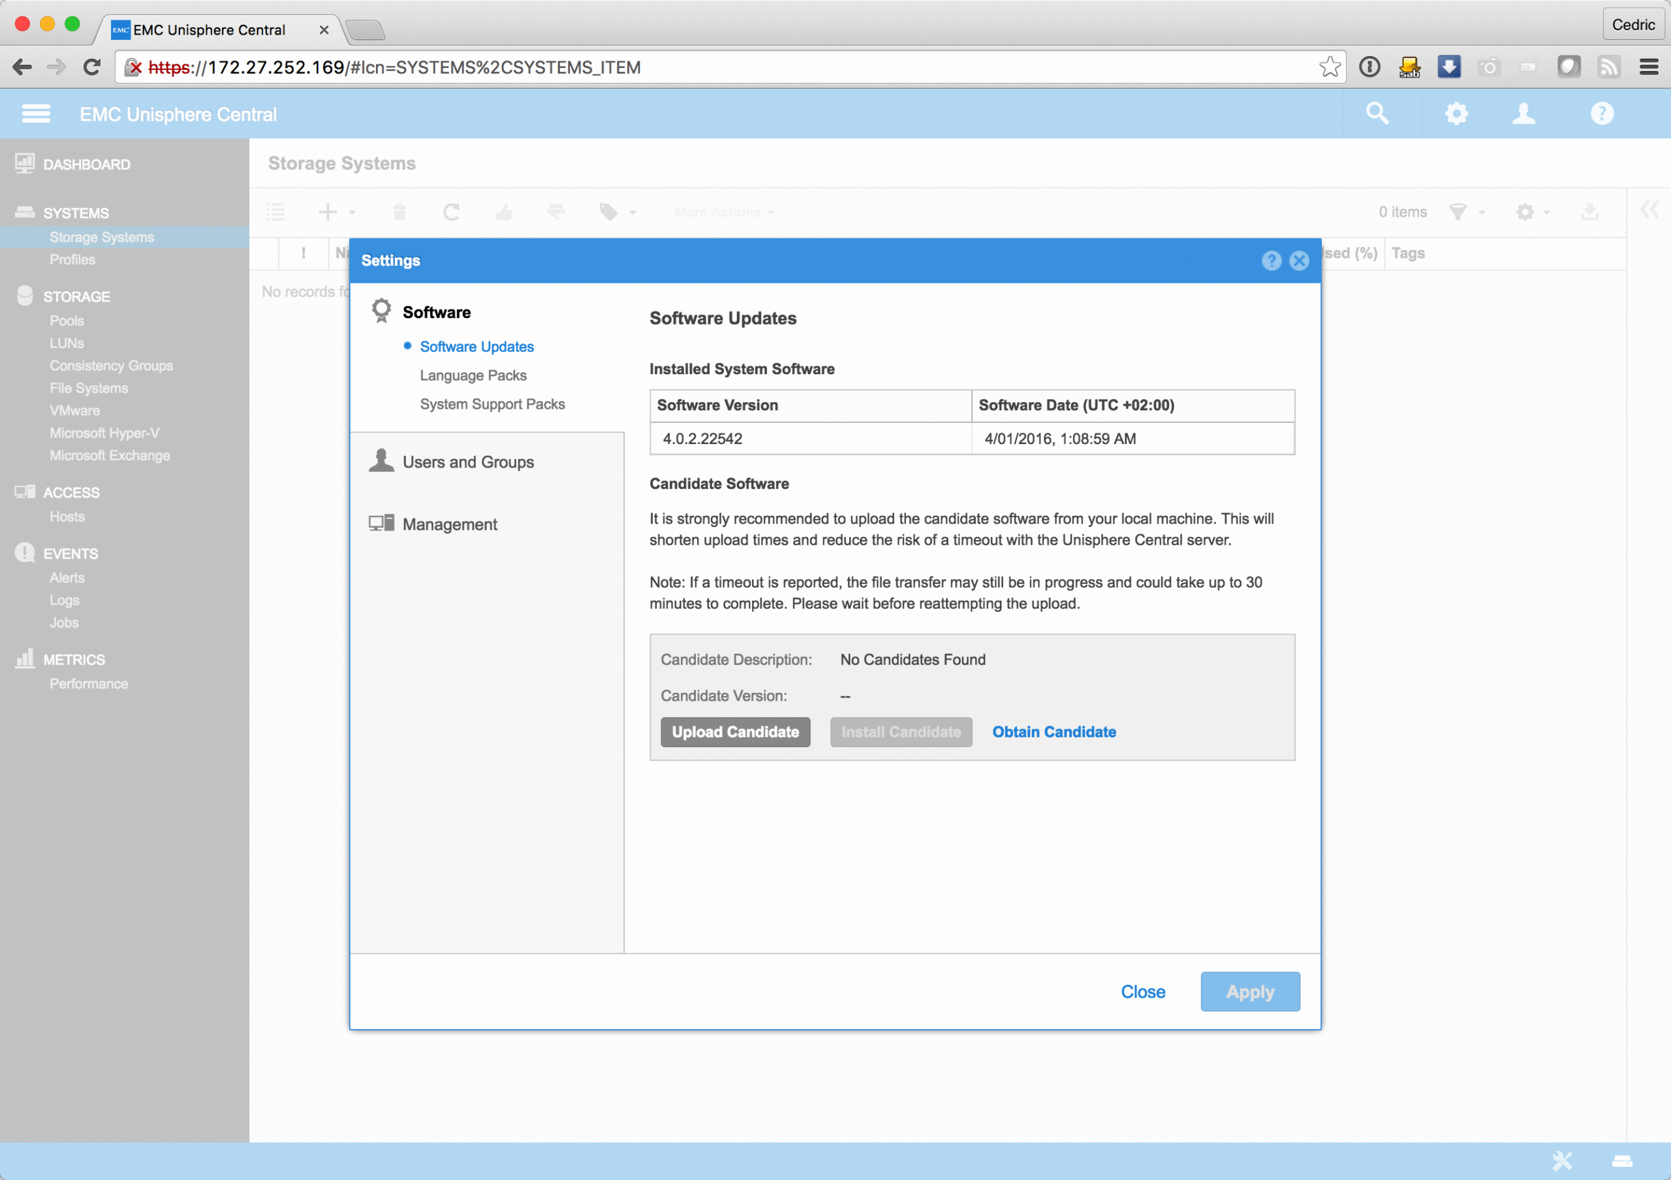This screenshot has width=1671, height=1180.
Task: Open the help icon in the app header
Action: pyautogui.click(x=1601, y=114)
